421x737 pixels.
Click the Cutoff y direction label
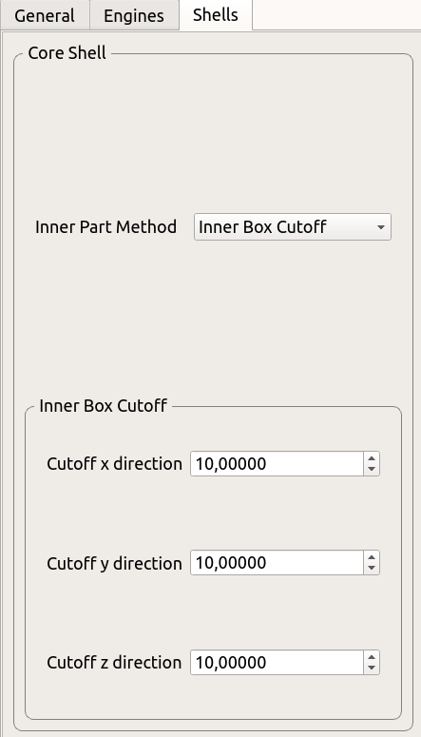[x=114, y=563]
